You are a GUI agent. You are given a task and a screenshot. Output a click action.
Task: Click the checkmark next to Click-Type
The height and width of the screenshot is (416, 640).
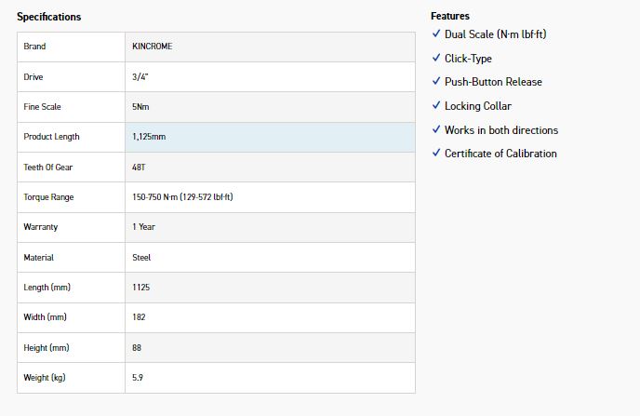click(x=436, y=58)
